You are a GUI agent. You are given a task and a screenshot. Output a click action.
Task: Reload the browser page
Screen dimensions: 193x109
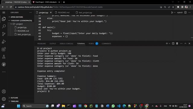click(11, 7)
